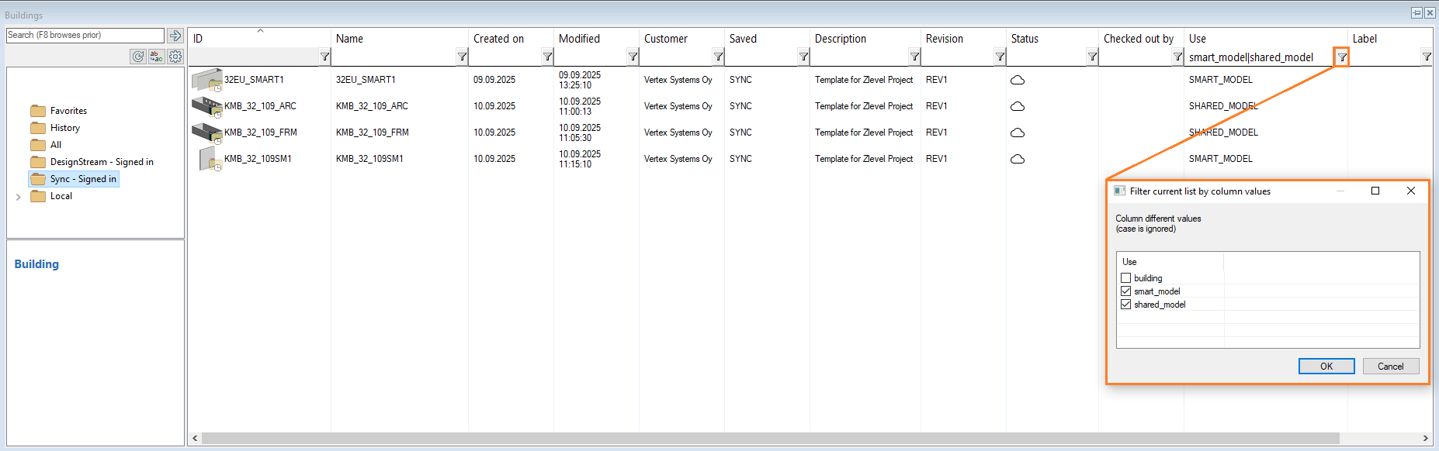Expand the Local folder tree node
Image resolution: width=1439 pixels, height=451 pixels.
pyautogui.click(x=19, y=197)
